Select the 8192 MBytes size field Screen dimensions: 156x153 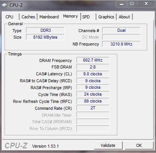coord(45,37)
